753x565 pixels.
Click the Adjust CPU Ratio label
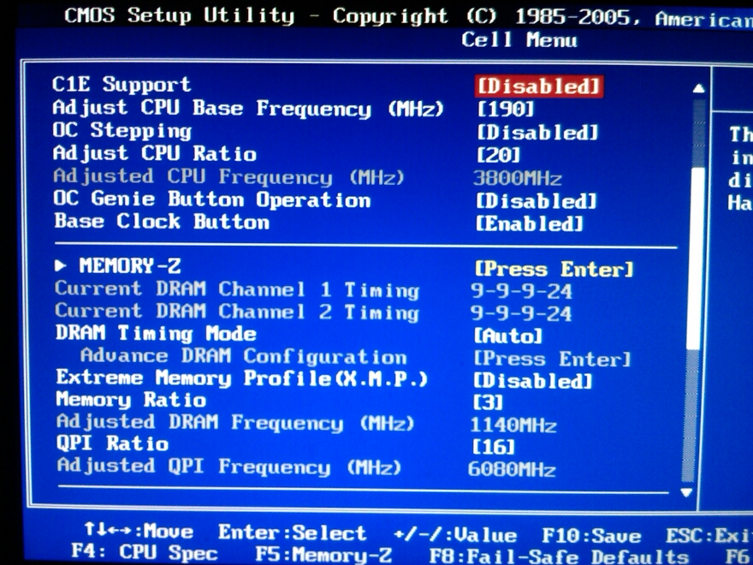pyautogui.click(x=154, y=152)
